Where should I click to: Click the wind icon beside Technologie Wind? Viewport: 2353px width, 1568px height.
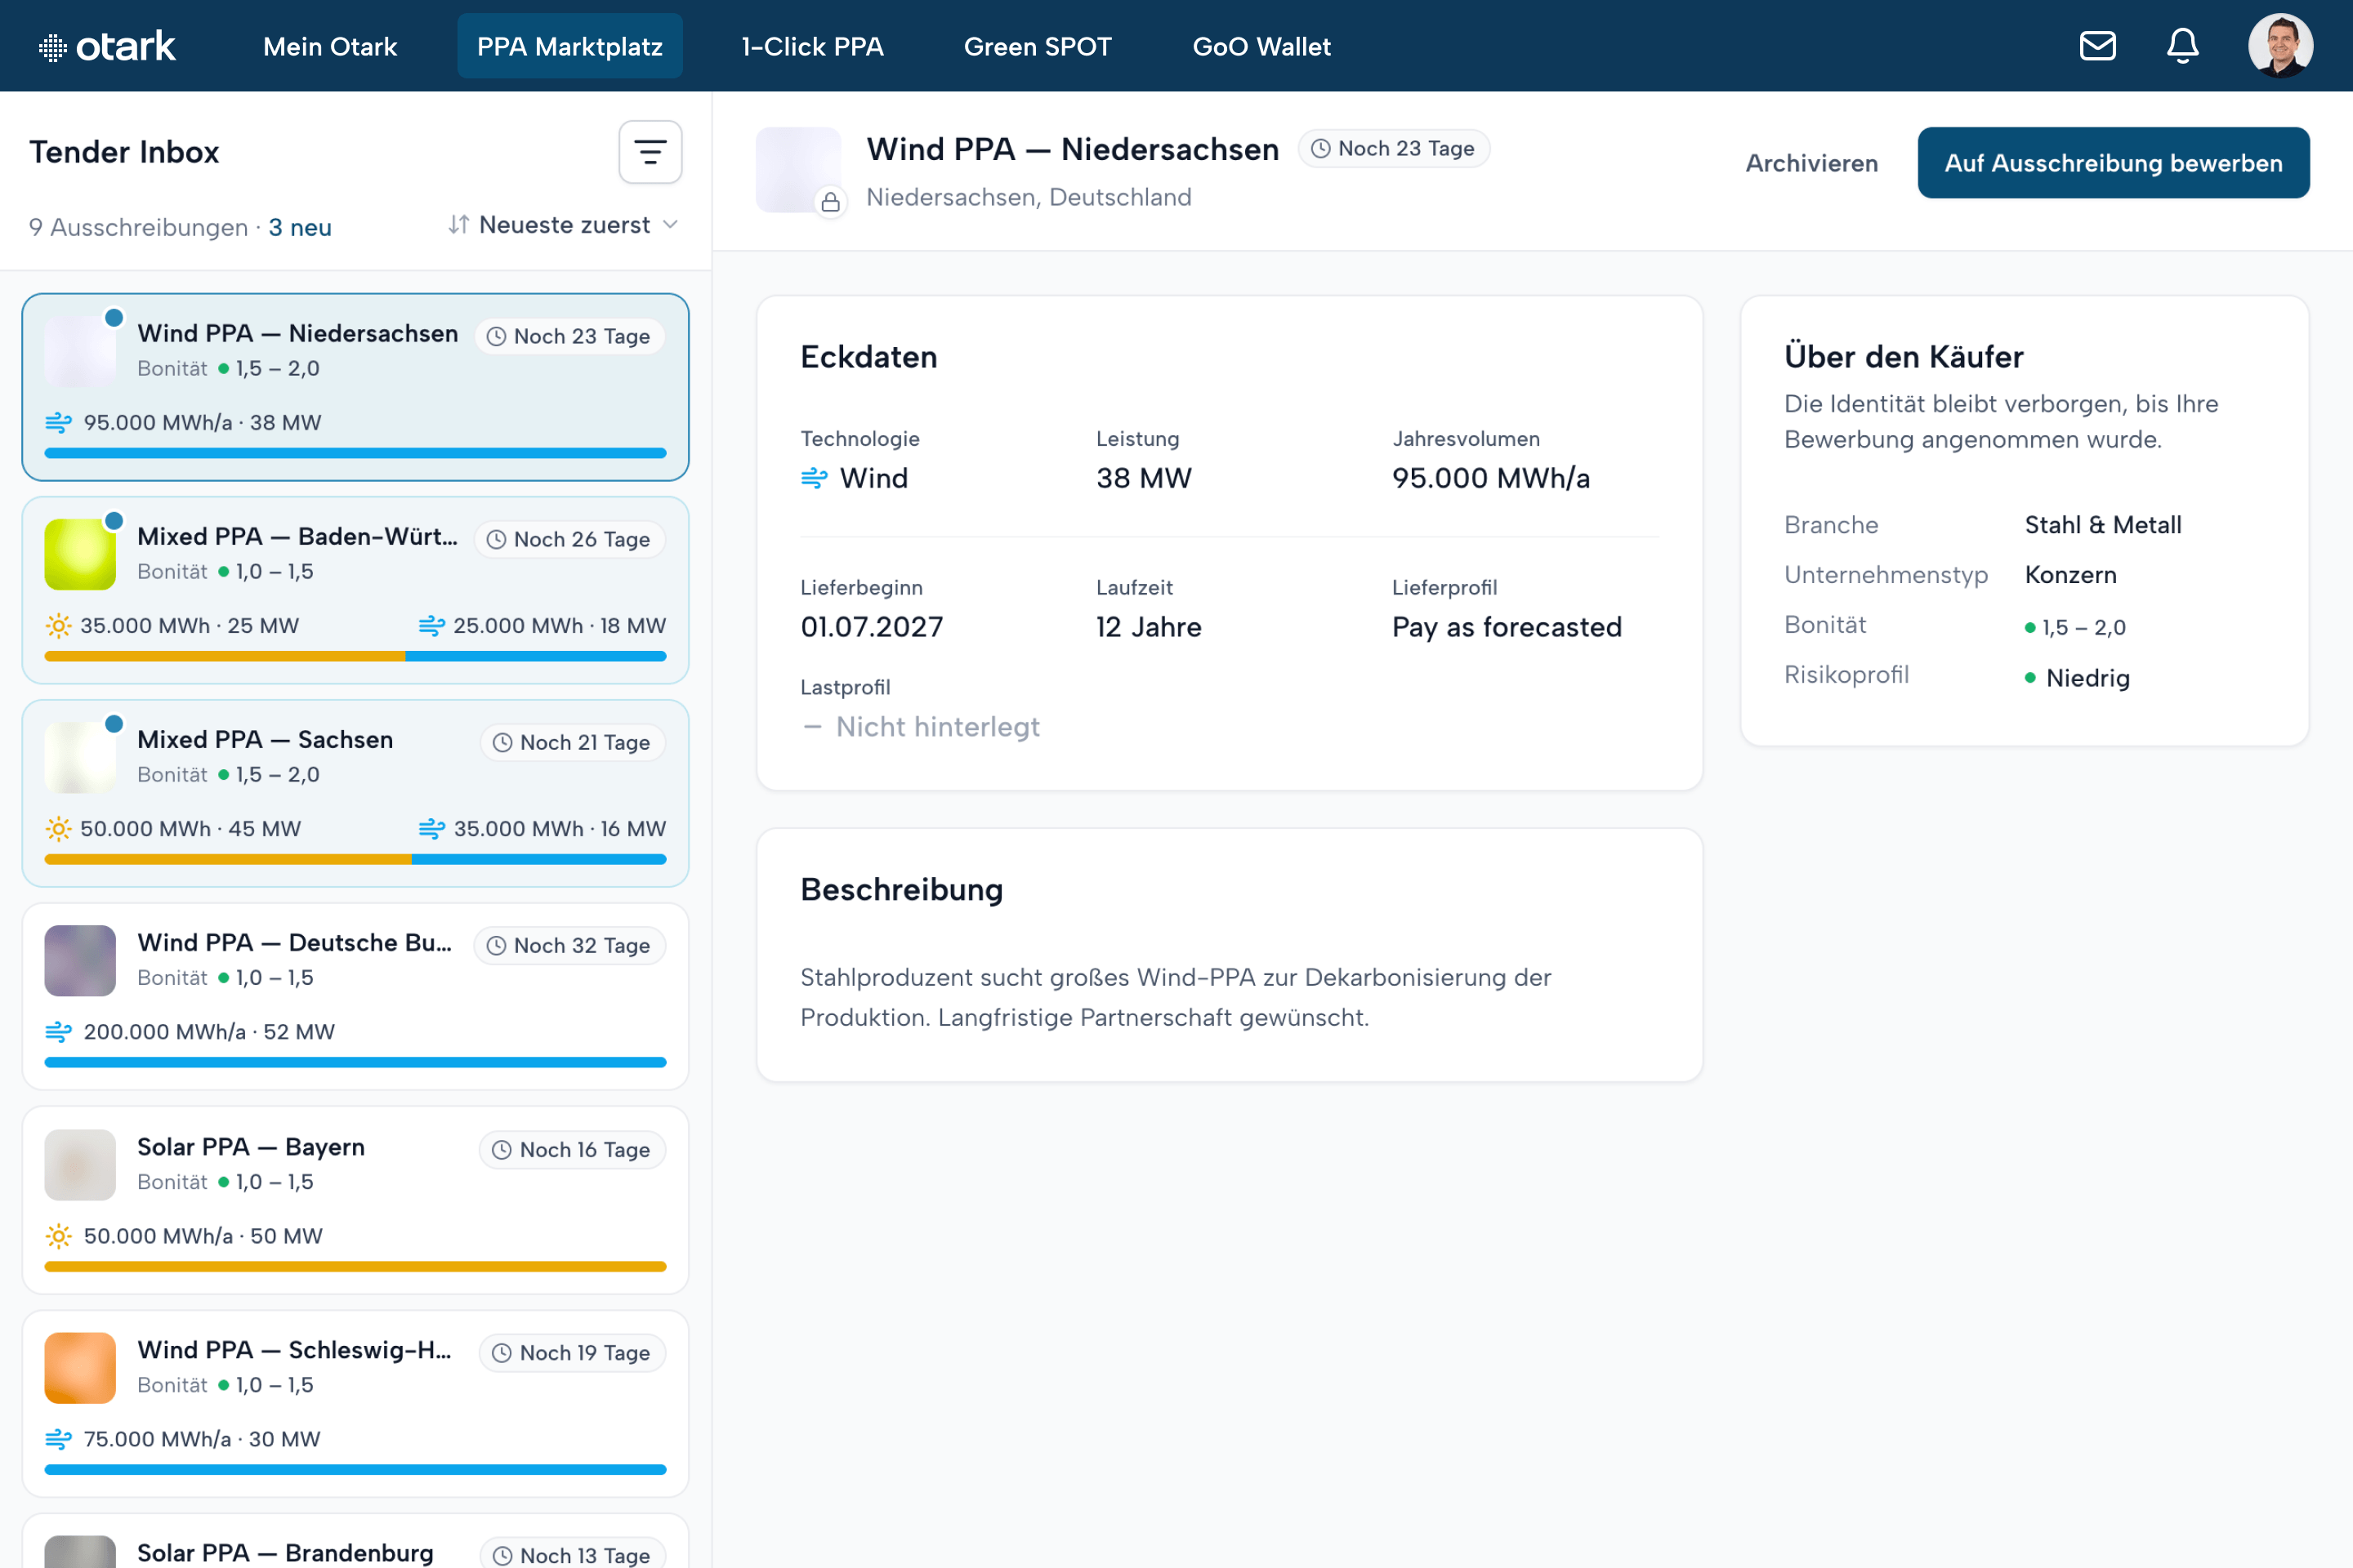point(815,478)
